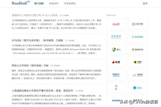
Task: Click the summary starting 据悉，微信正灰度测试
Action: pyautogui.click(x=56, y=74)
